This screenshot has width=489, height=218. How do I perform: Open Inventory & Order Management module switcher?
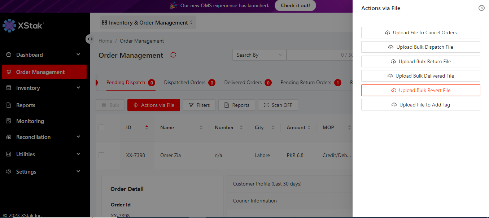[x=148, y=23]
